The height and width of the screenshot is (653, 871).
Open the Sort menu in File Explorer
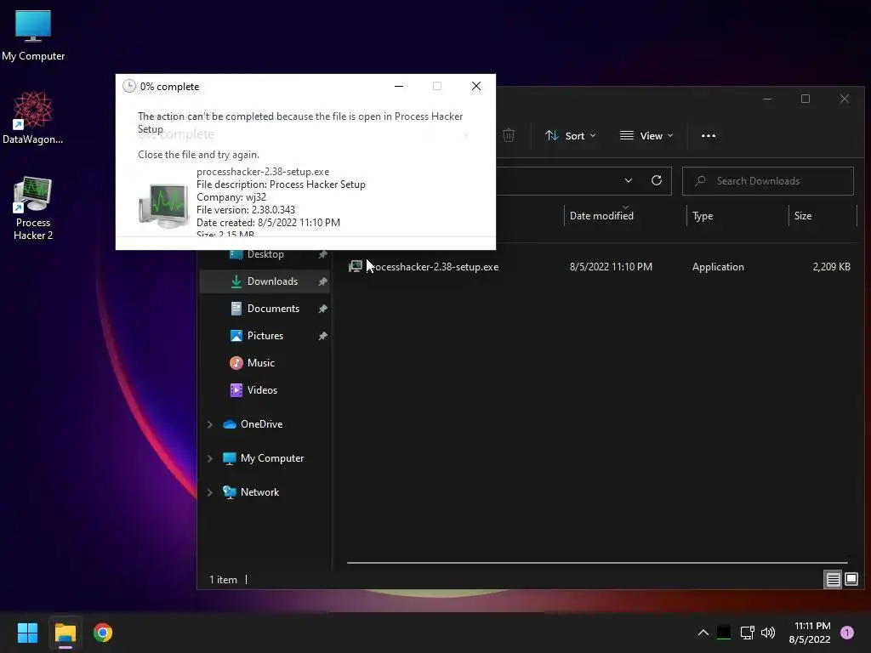coord(571,135)
